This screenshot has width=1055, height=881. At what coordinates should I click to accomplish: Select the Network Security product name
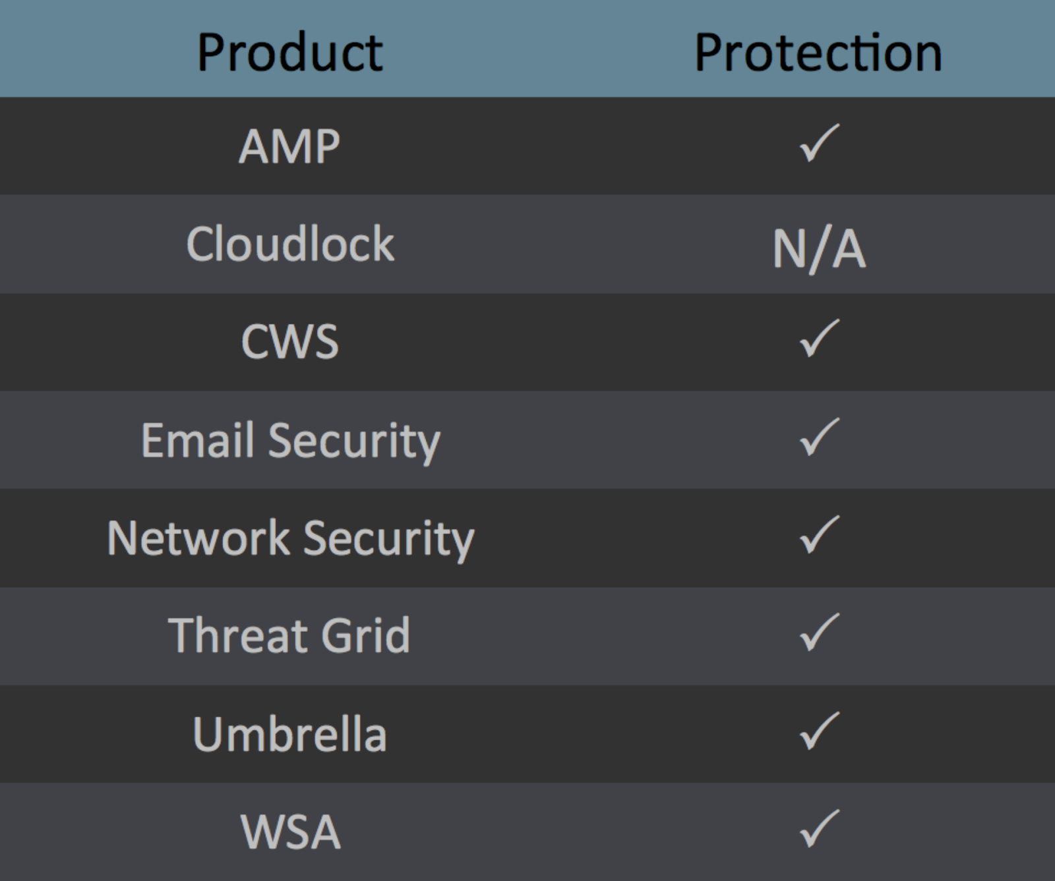(x=290, y=538)
